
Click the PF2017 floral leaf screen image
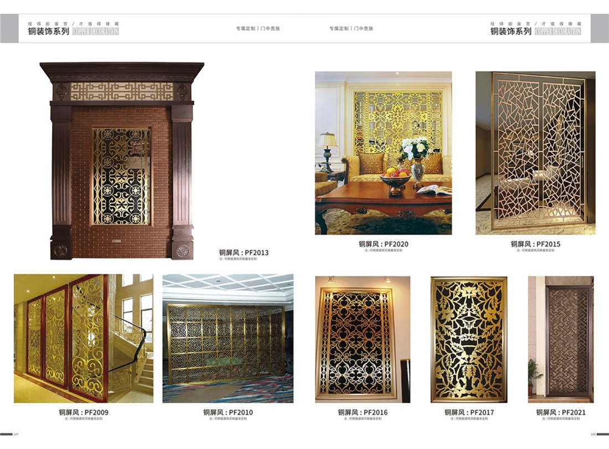pos(469,340)
